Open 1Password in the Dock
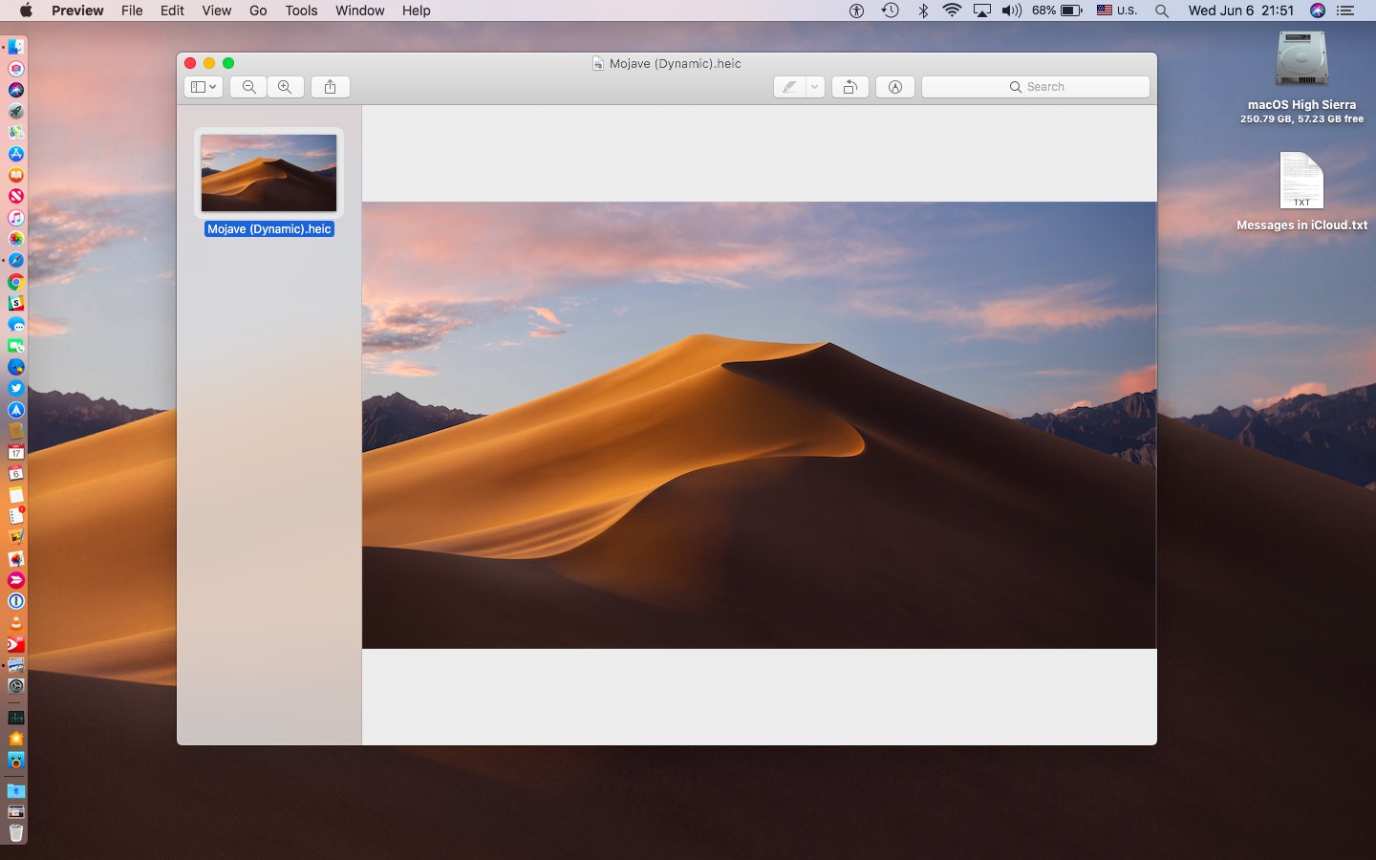Viewport: 1376px width, 860px height. (x=16, y=602)
